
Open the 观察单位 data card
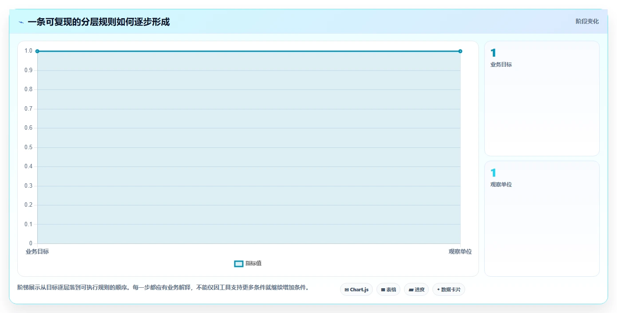(x=542, y=219)
